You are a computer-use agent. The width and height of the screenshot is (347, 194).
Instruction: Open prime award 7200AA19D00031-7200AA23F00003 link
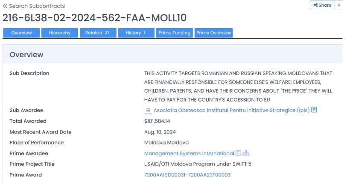tap(187, 175)
